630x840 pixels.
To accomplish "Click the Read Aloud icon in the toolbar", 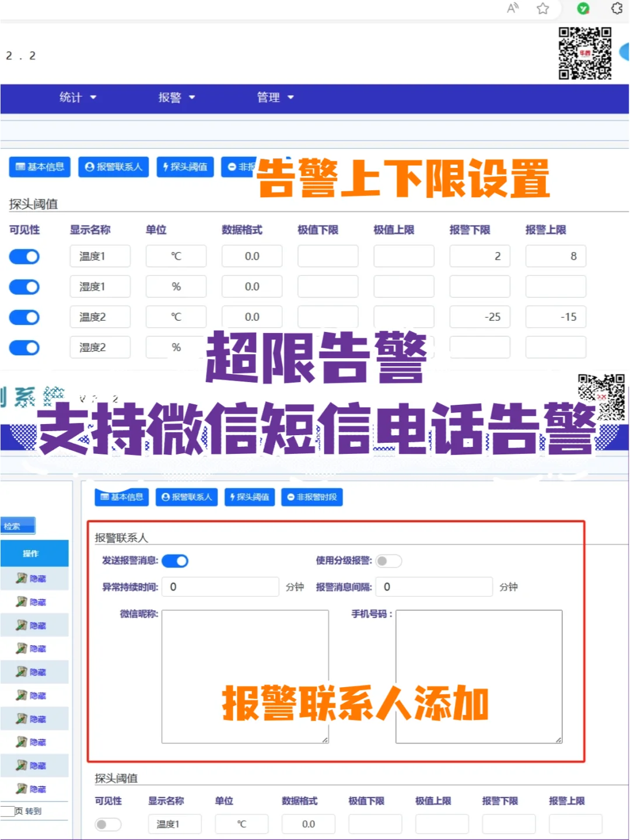I will coord(512,9).
